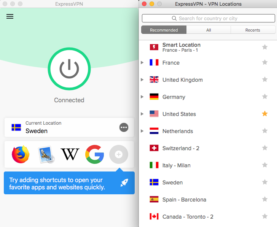Expand the France location list

[x=142, y=62]
